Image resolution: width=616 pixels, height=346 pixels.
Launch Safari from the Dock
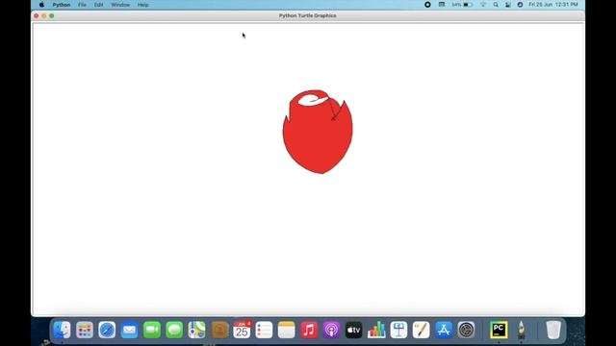107,330
